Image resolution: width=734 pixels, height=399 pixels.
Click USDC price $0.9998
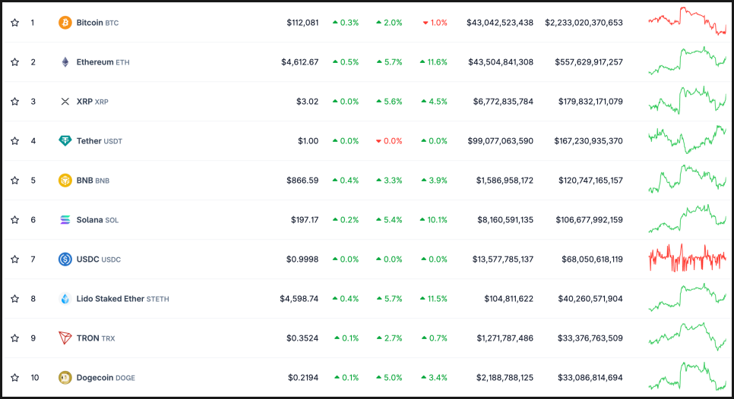302,259
